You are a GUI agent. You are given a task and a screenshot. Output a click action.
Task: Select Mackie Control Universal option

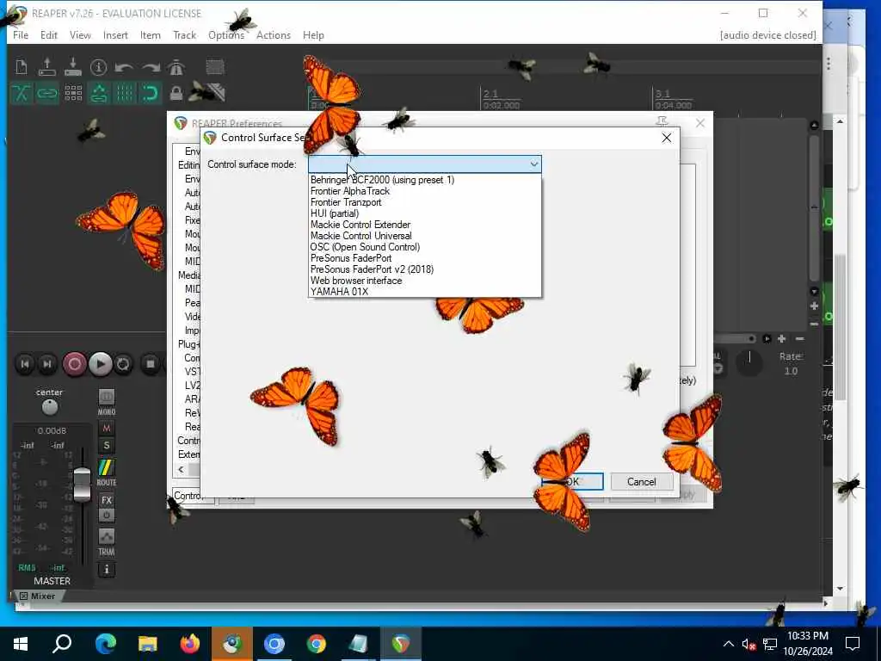click(425, 236)
